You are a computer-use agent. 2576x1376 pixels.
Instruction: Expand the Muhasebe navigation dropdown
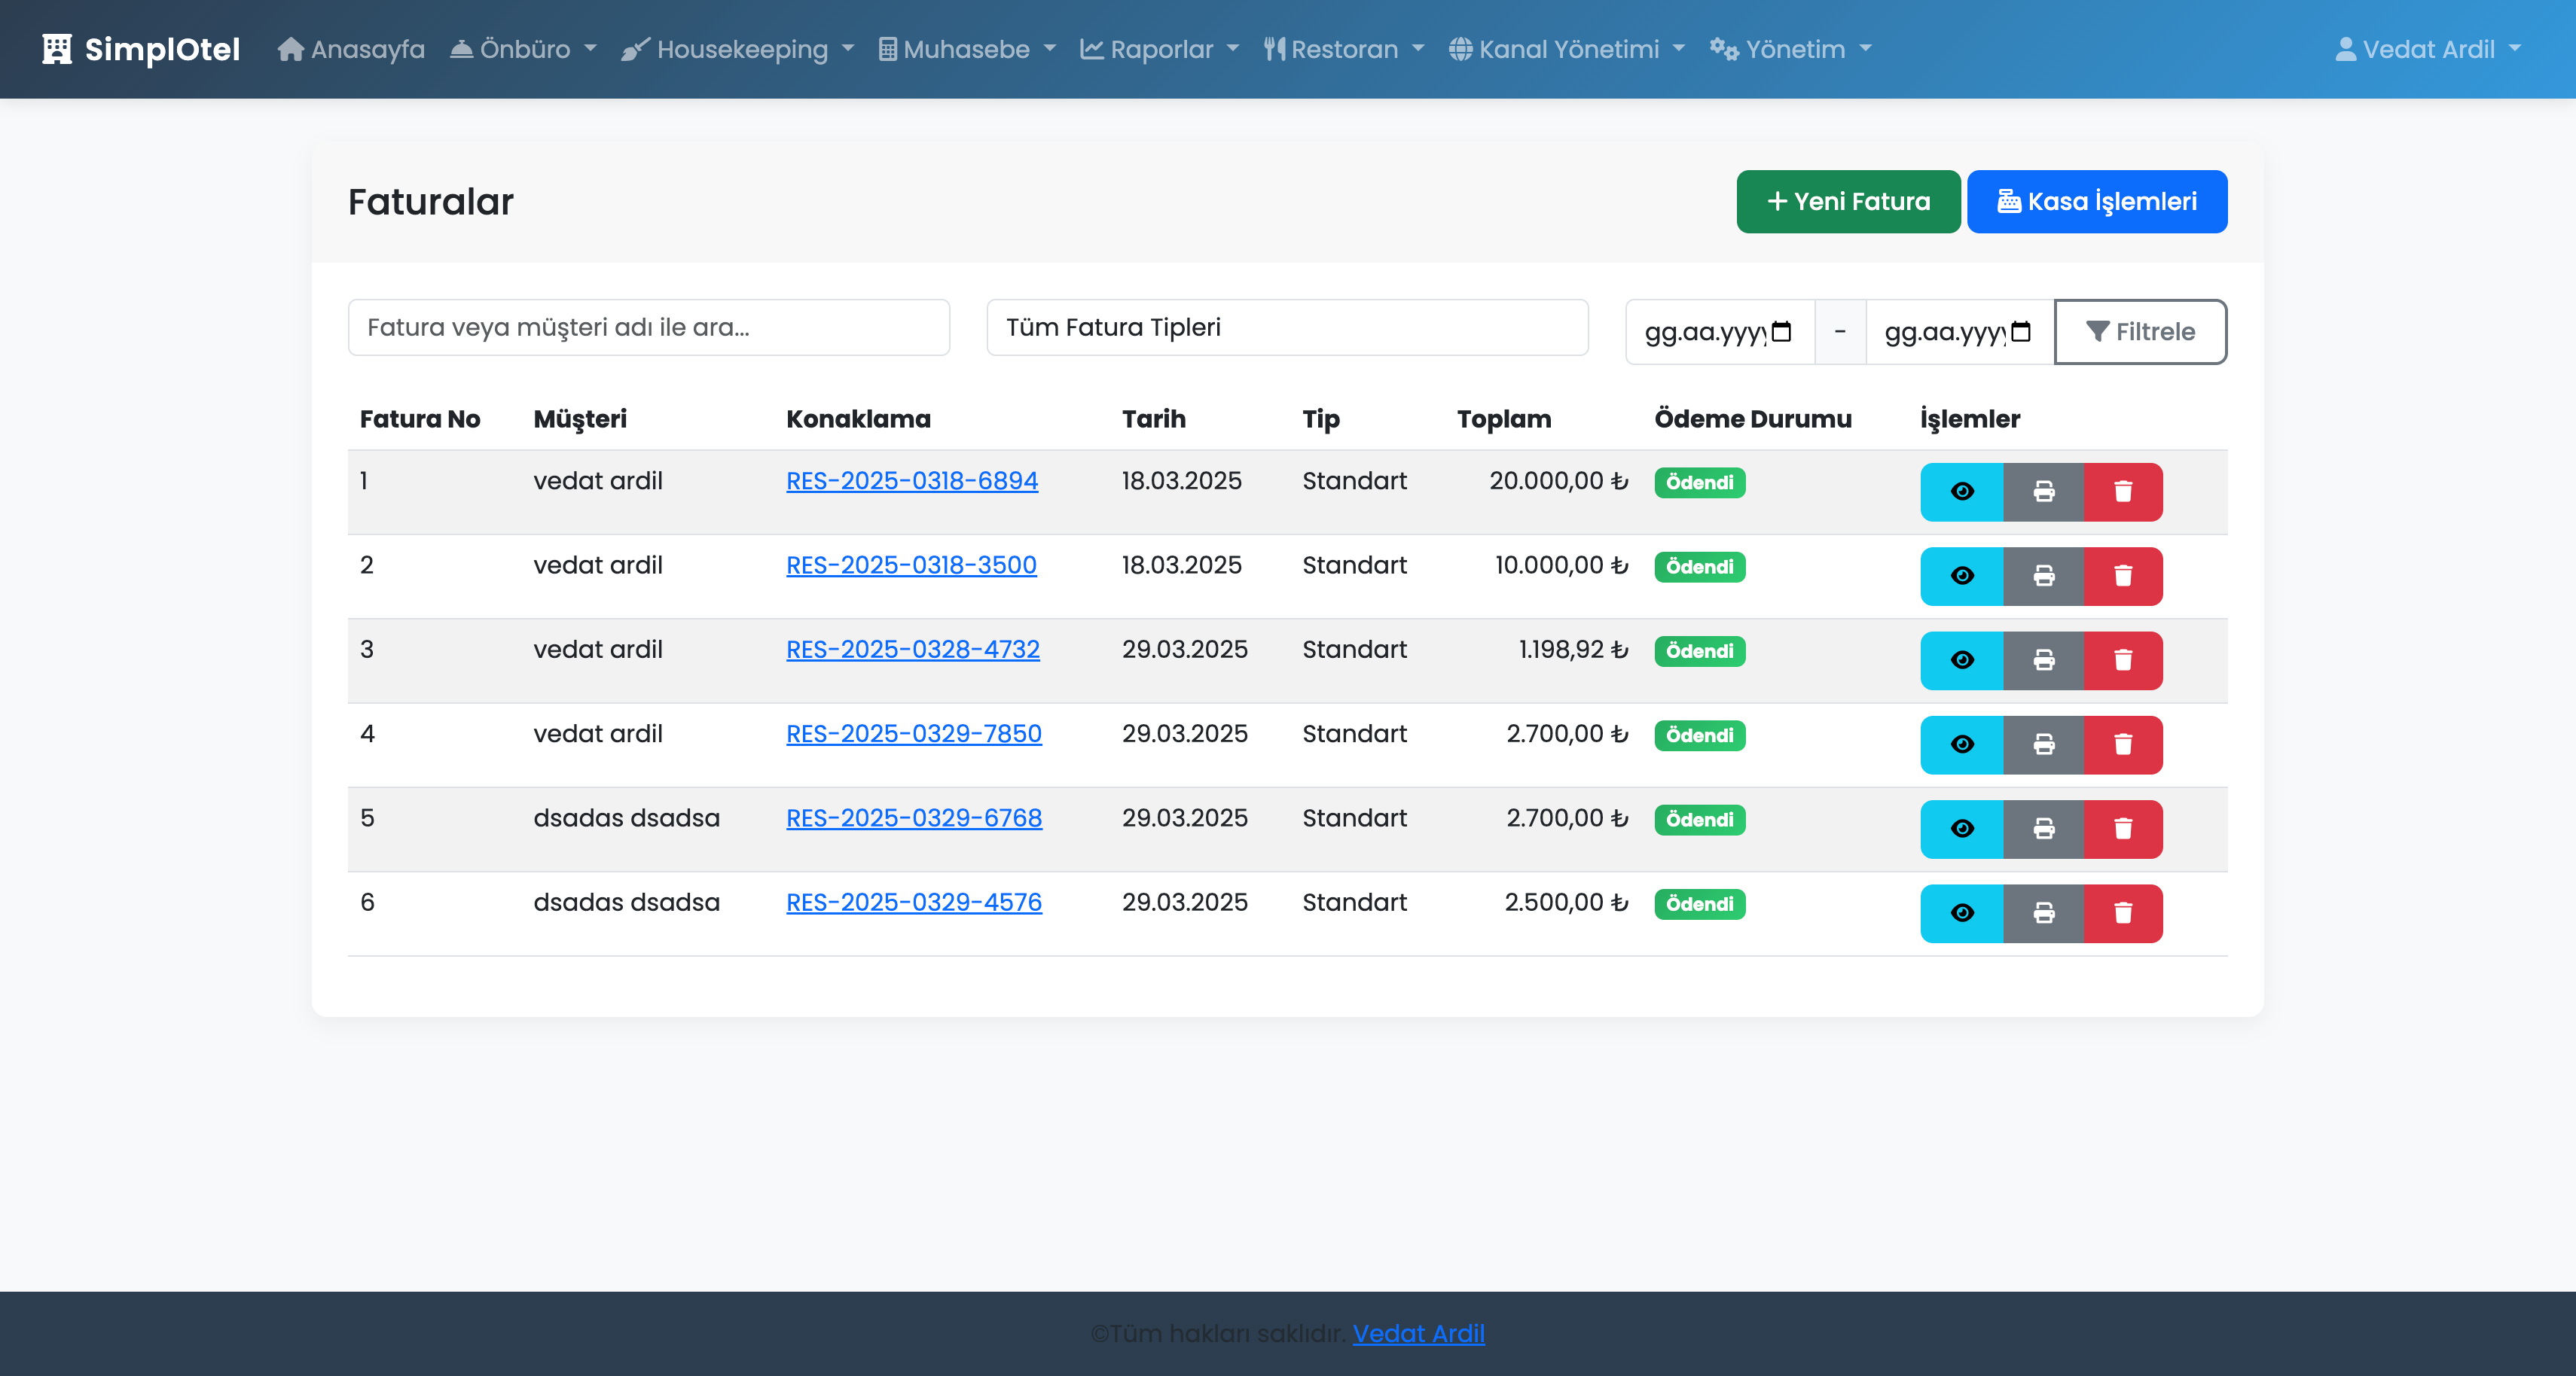(x=967, y=49)
